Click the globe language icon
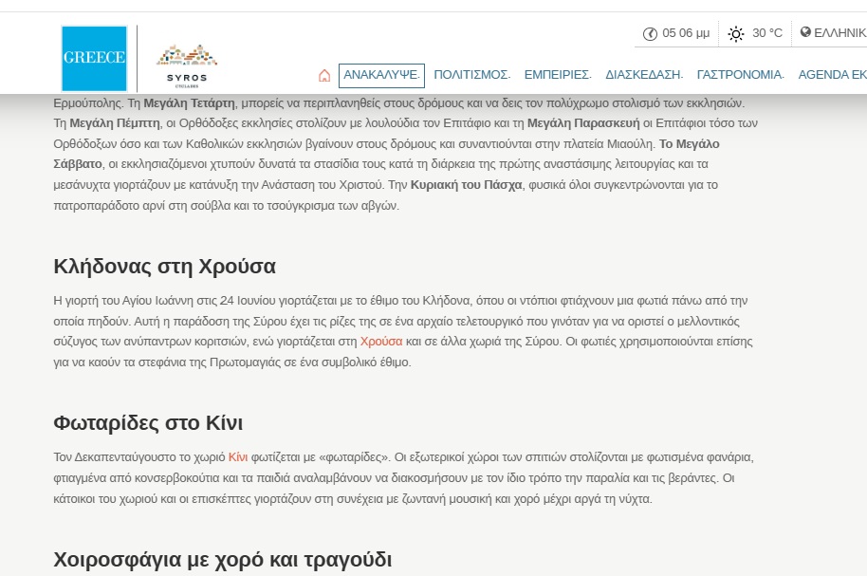 coord(805,32)
